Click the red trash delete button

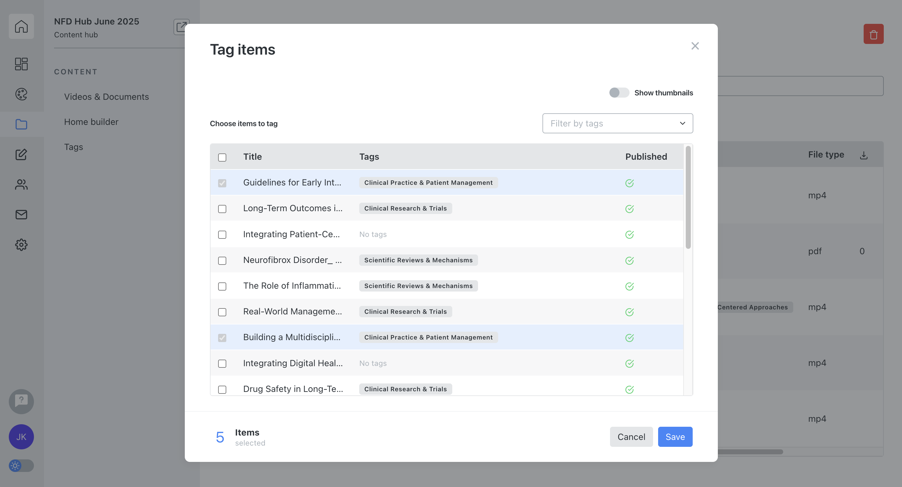click(873, 34)
